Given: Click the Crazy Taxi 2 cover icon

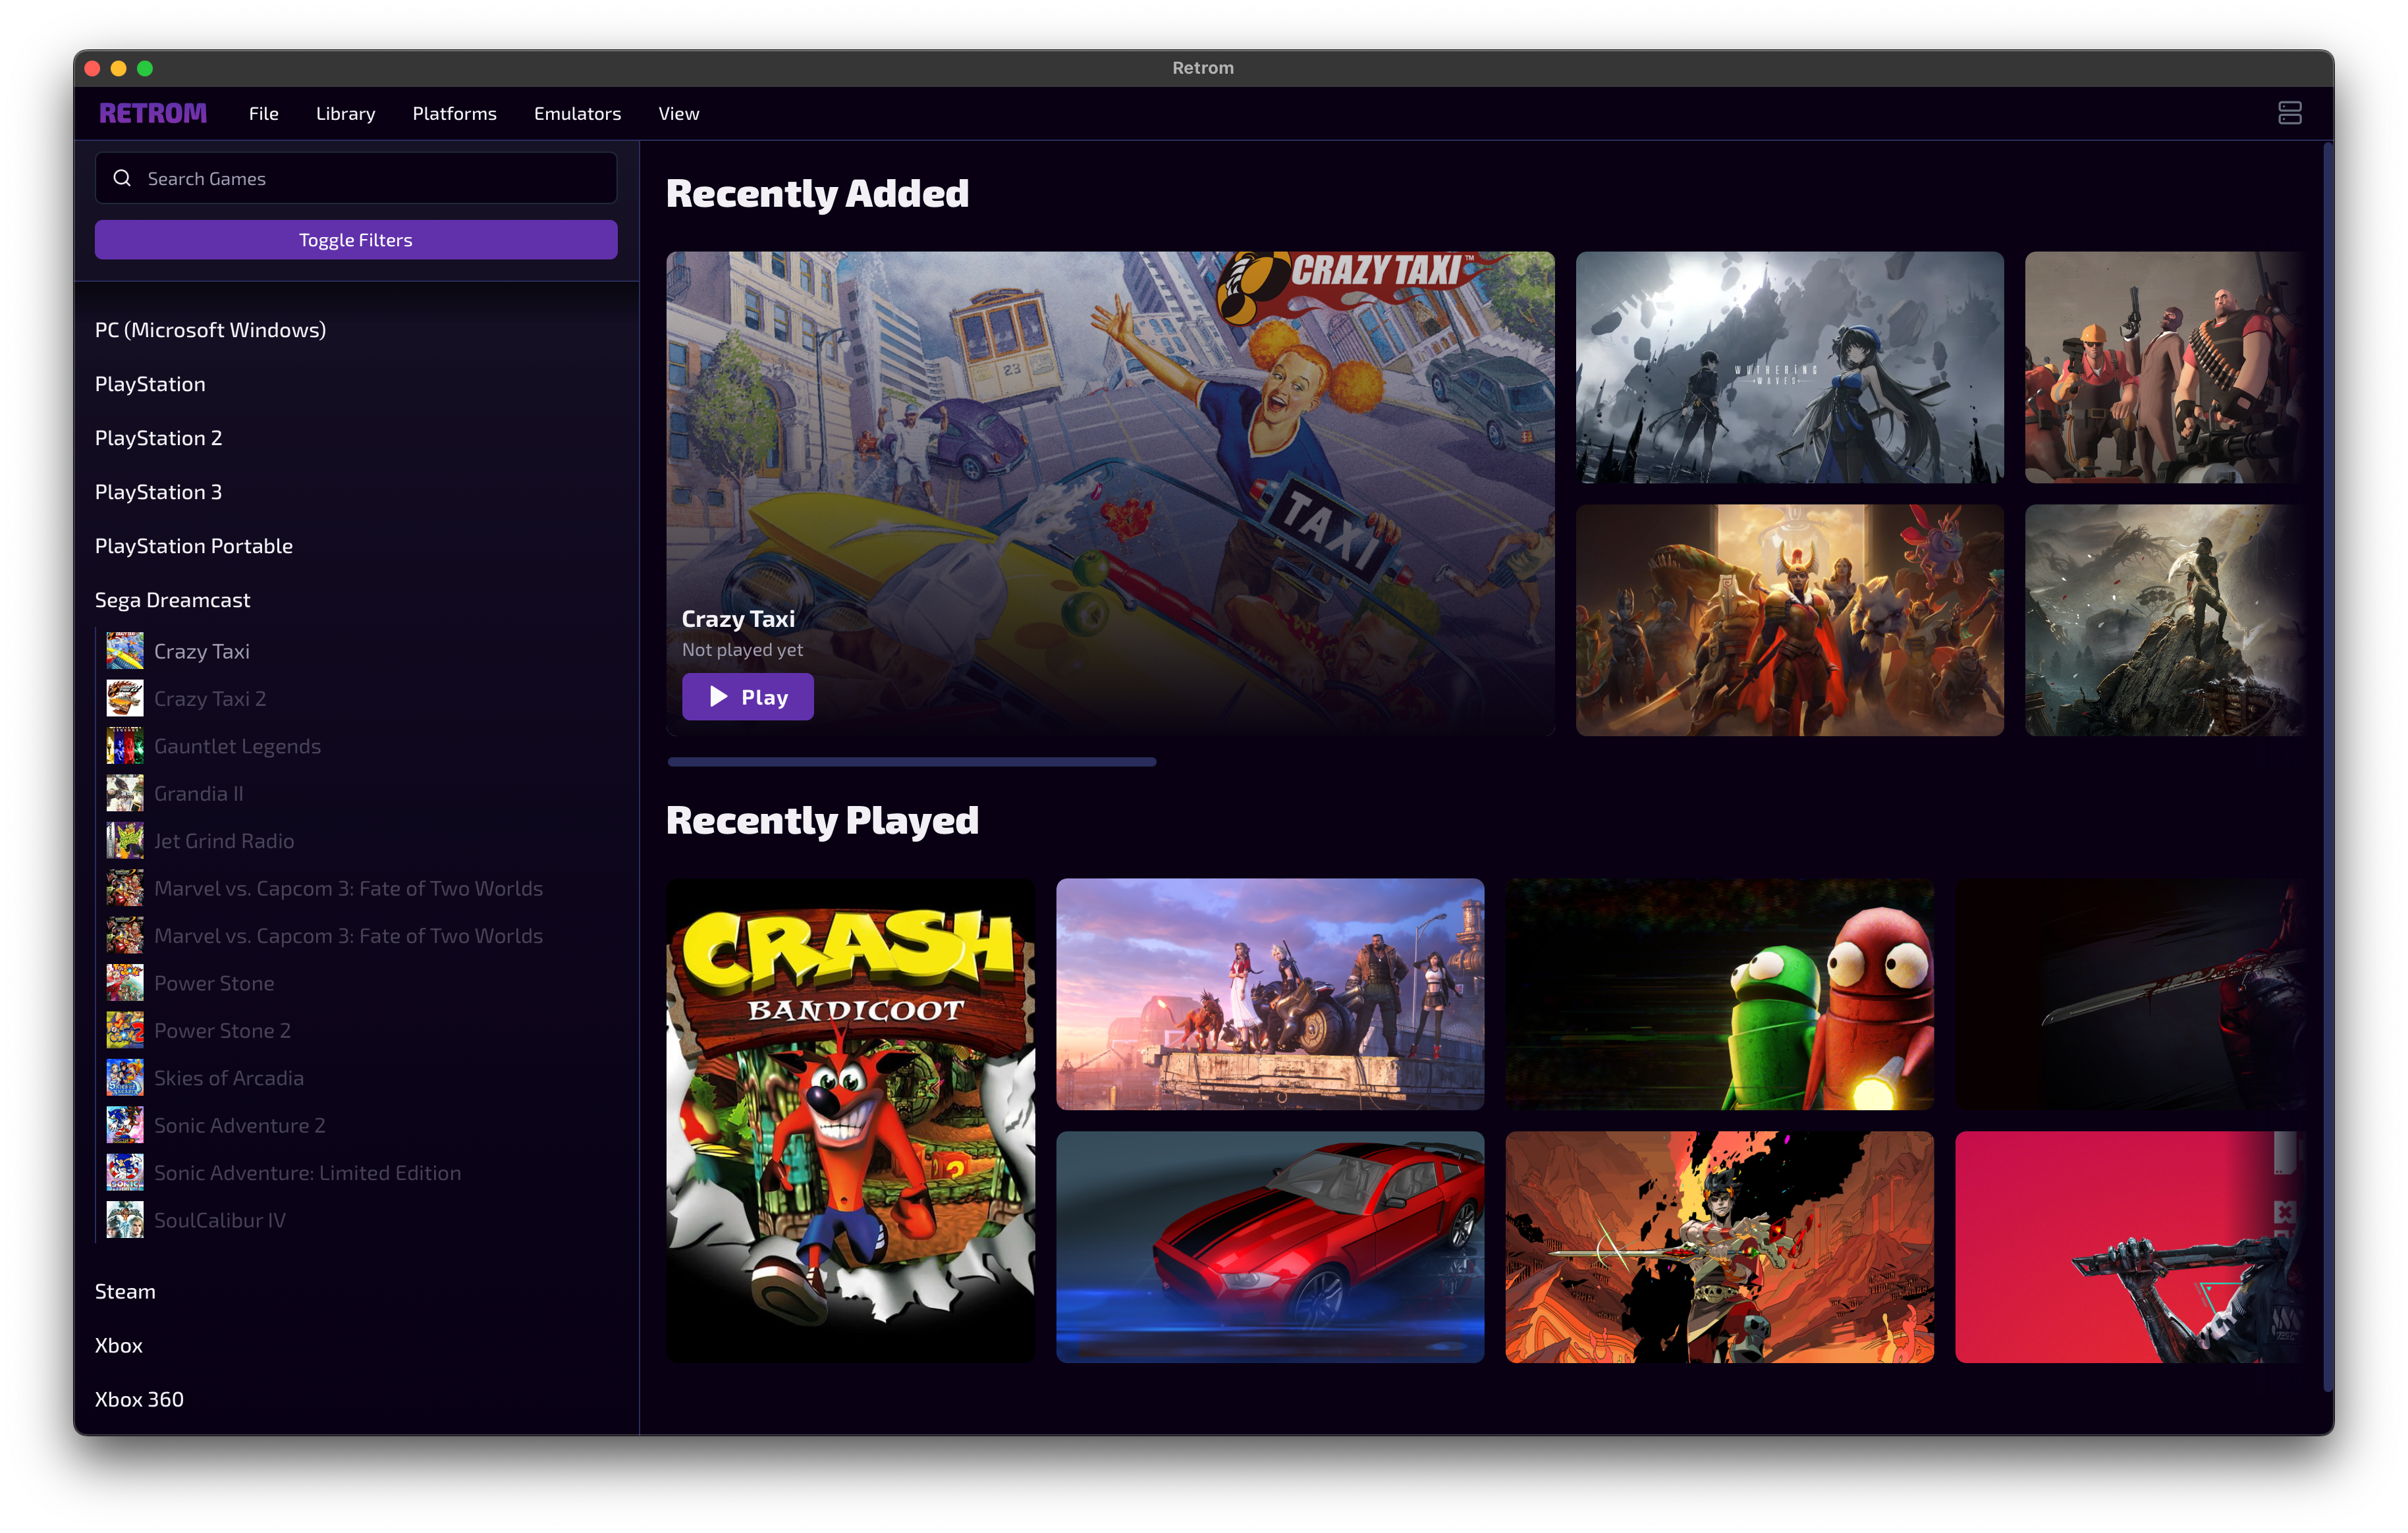Looking at the screenshot, I should 125,698.
